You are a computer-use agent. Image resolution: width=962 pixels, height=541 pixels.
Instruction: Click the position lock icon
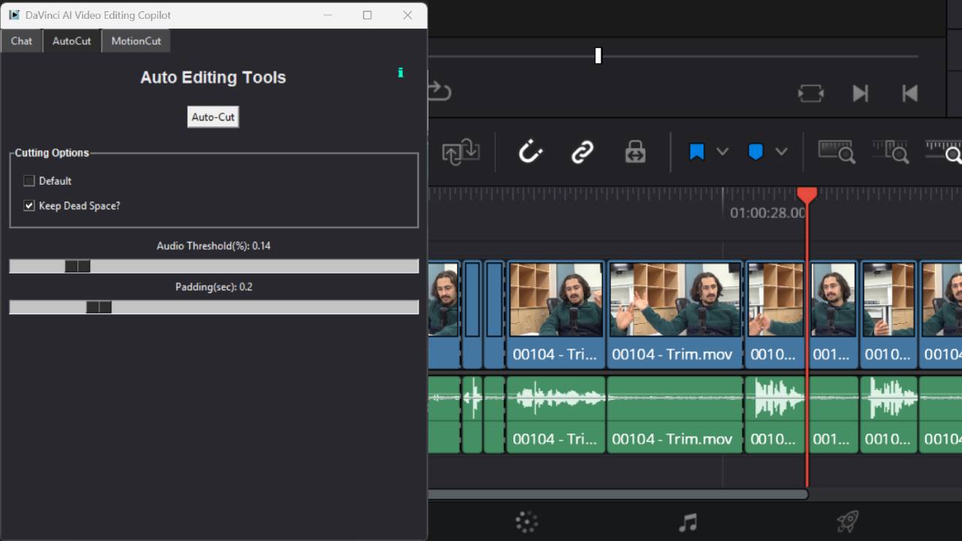[x=635, y=153]
